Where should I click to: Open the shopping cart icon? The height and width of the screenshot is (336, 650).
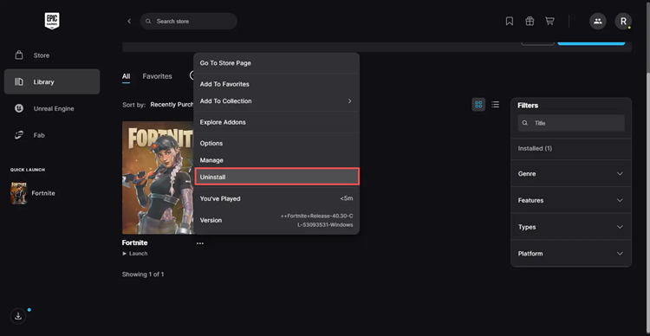point(549,21)
